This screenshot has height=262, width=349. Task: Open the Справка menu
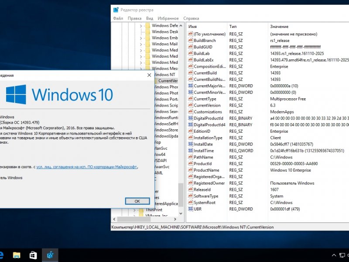coord(191,18)
